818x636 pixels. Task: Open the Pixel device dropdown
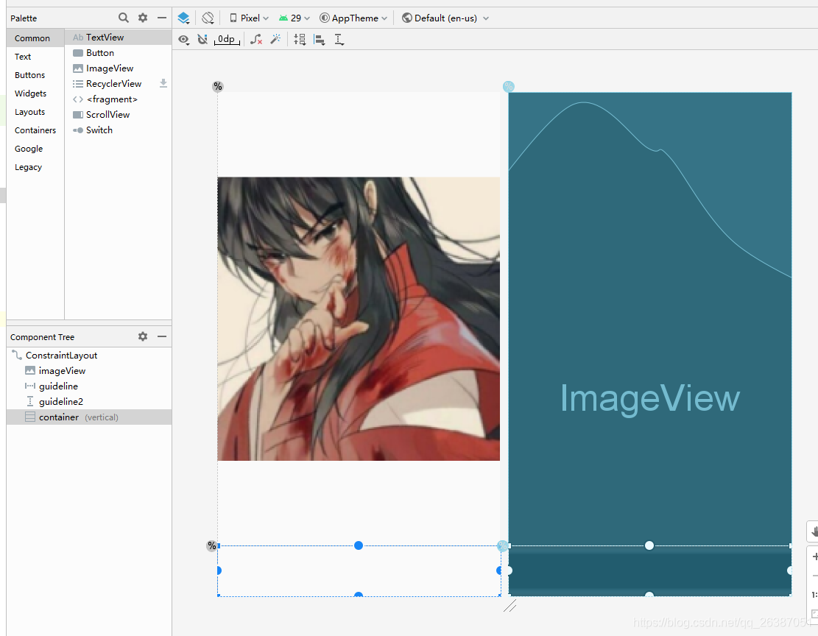coord(249,18)
